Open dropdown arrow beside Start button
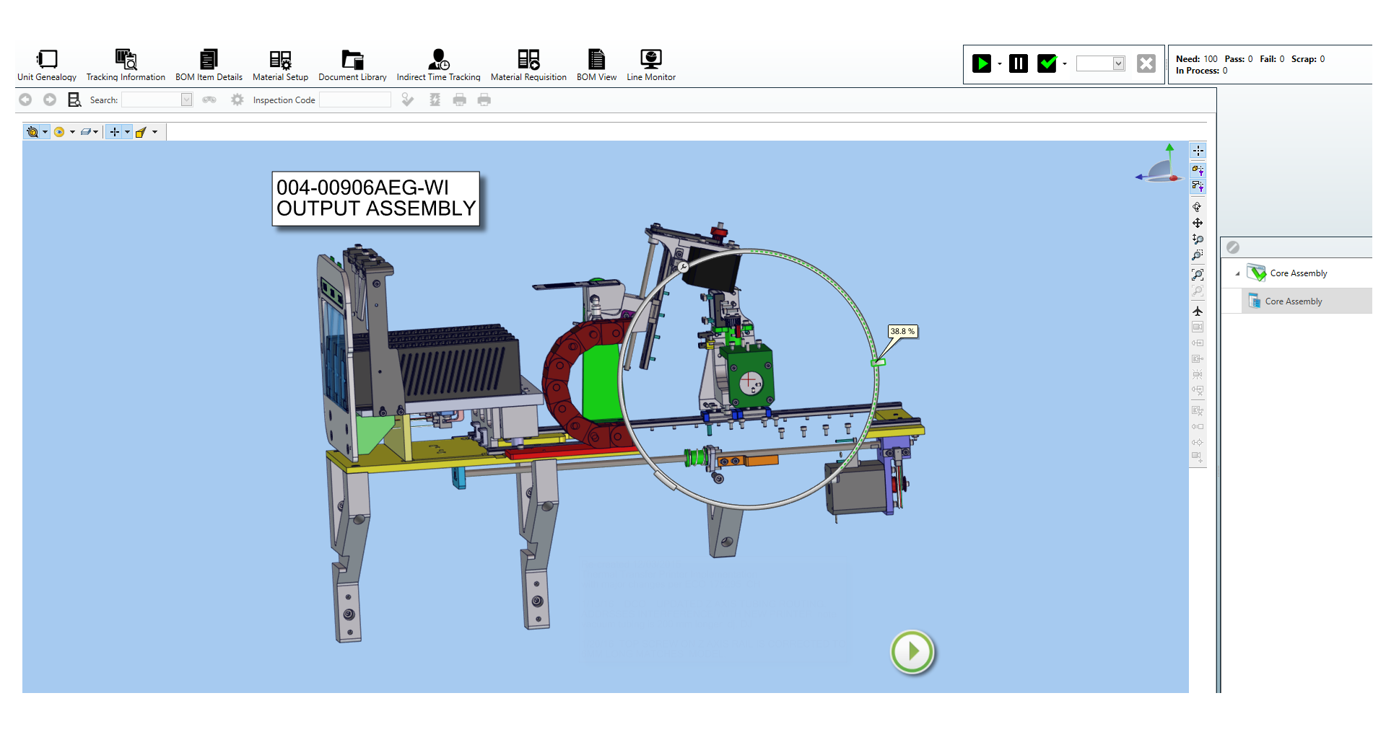 pos(1000,64)
